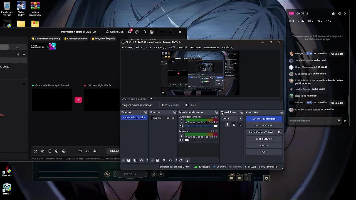This screenshot has width=356, height=200.
Task: Open Clasificación de gaming tab
Action: [x=46, y=39]
